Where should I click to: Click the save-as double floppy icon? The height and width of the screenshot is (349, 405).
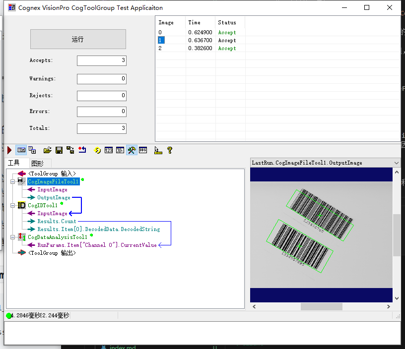[x=70, y=150]
